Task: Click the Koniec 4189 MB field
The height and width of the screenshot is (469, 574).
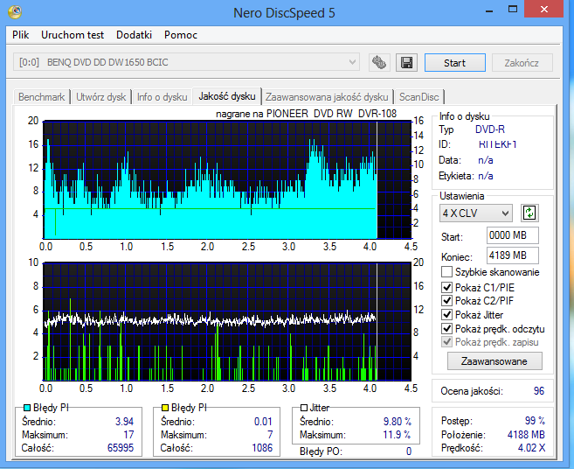Action: click(x=513, y=255)
